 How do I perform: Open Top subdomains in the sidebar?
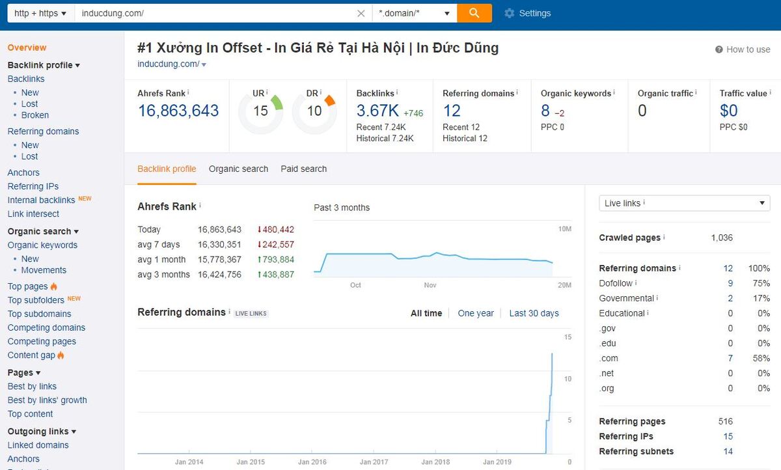[39, 314]
